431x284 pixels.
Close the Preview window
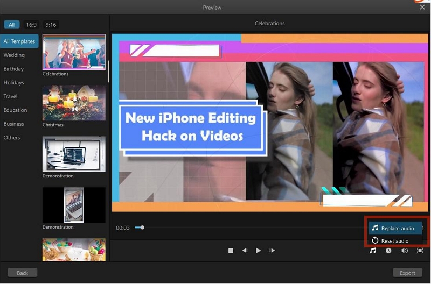click(422, 8)
